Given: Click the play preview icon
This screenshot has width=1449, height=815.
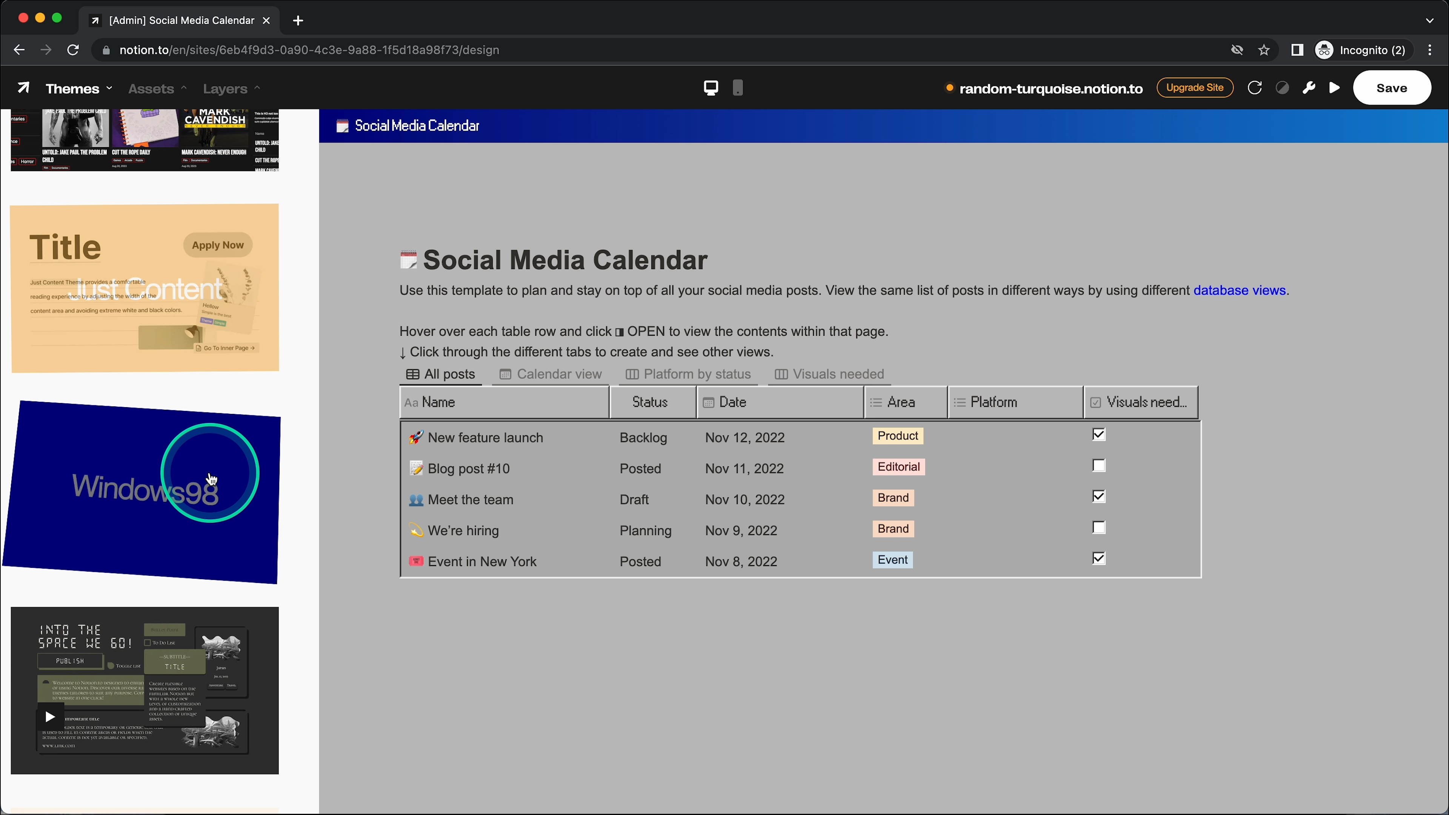Looking at the screenshot, I should [x=1334, y=88].
